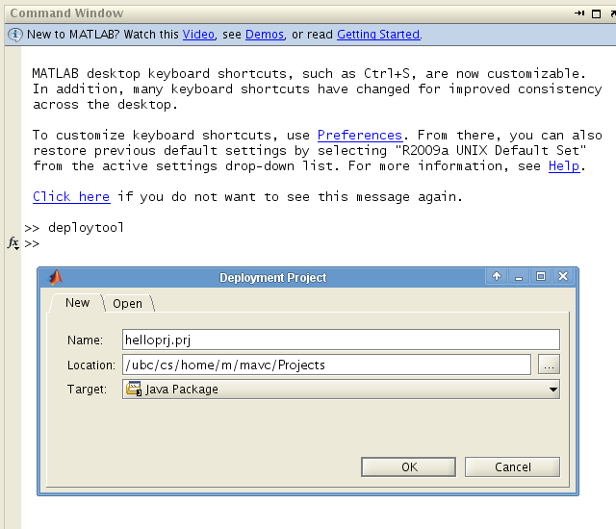Roll up the Deployment Project dialog
Screen dimensions: 616x529
497,277
